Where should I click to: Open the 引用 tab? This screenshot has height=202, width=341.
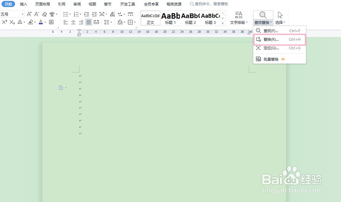click(x=62, y=4)
